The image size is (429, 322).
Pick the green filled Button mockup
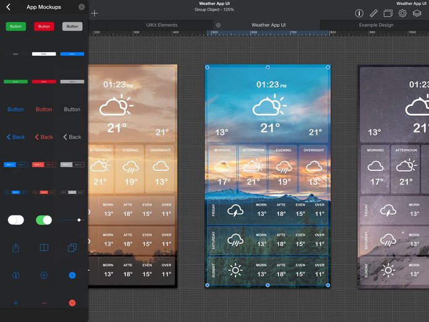[x=16, y=26]
